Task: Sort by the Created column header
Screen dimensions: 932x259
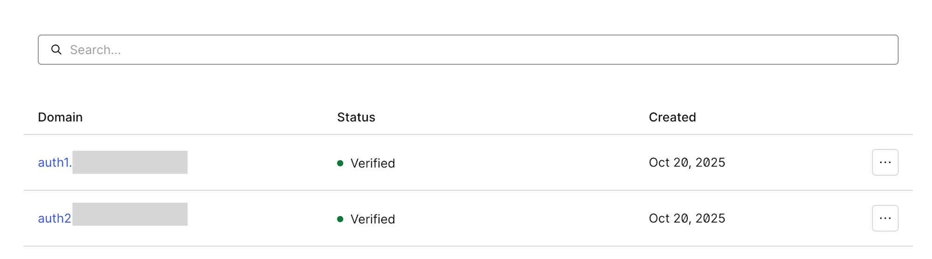Action: (x=672, y=117)
